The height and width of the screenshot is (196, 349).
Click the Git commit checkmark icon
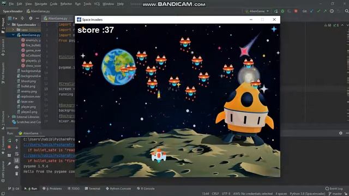pyautogui.click(x=318, y=11)
